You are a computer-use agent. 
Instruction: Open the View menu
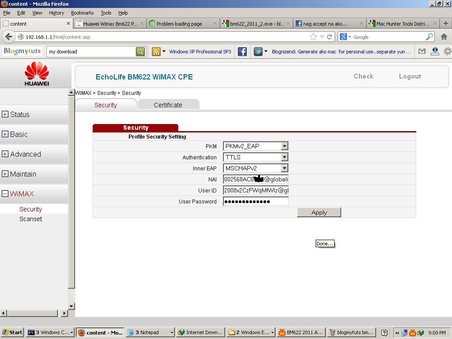[37, 13]
